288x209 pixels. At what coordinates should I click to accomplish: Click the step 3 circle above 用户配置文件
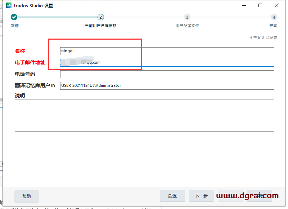(x=187, y=17)
